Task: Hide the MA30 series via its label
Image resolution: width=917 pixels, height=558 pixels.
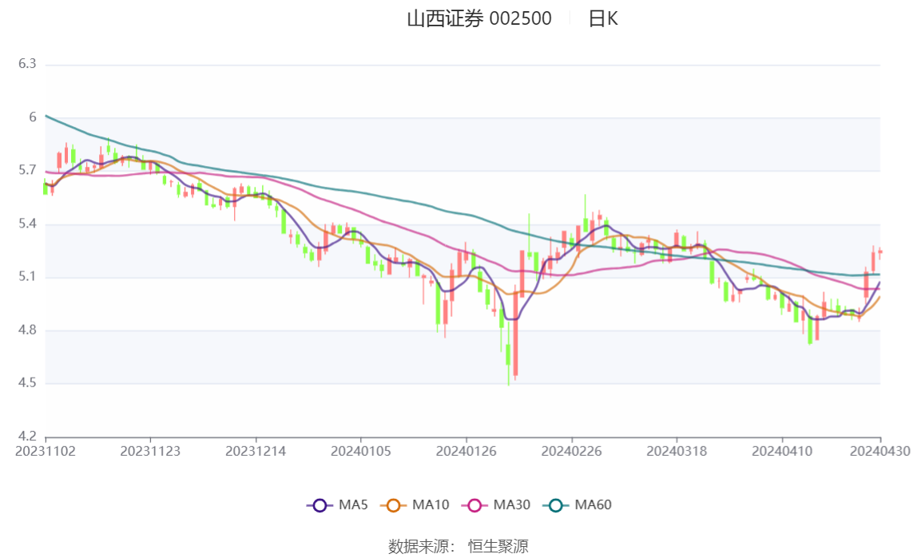Action: pyautogui.click(x=512, y=505)
